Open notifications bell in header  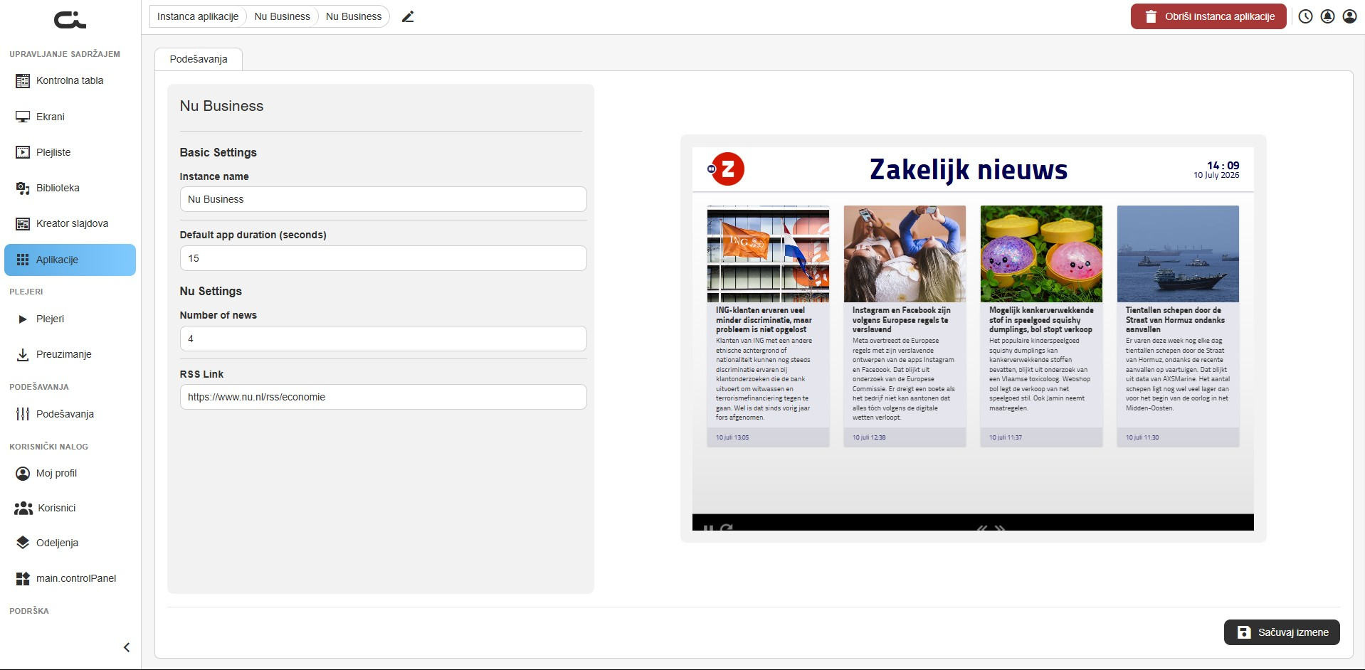tap(1327, 16)
